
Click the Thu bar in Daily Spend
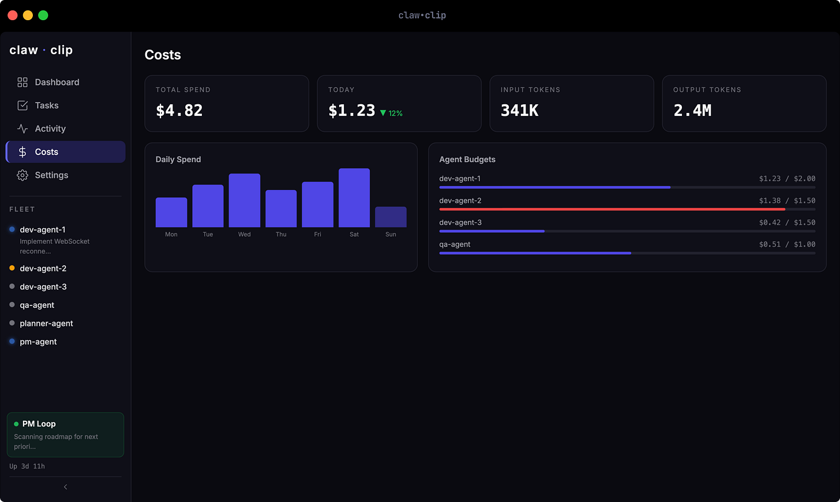coord(281,209)
